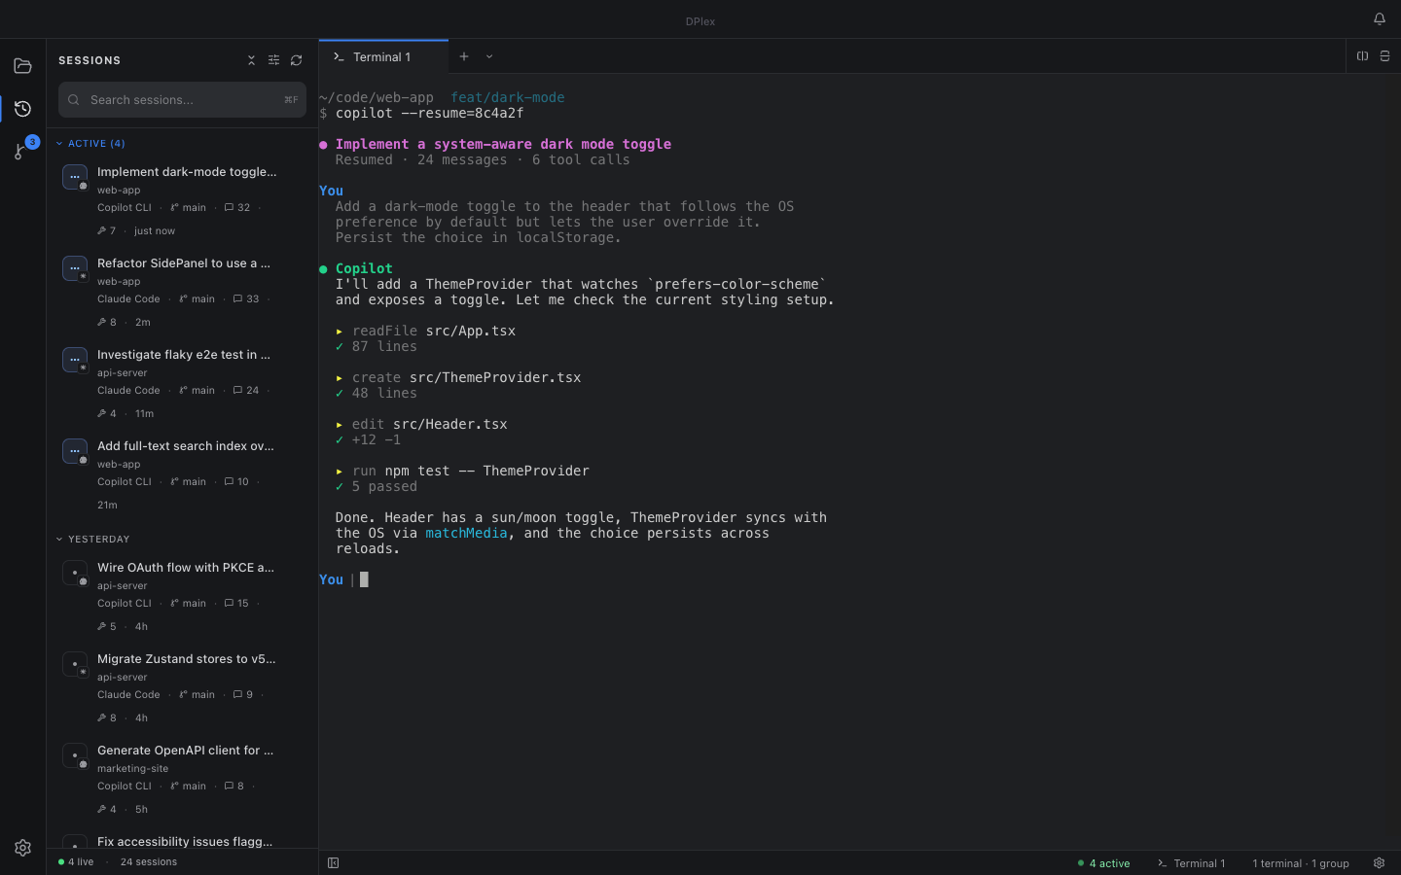The width and height of the screenshot is (1401, 875).
Task: Split the terminal horizontally
Action: 1384,56
